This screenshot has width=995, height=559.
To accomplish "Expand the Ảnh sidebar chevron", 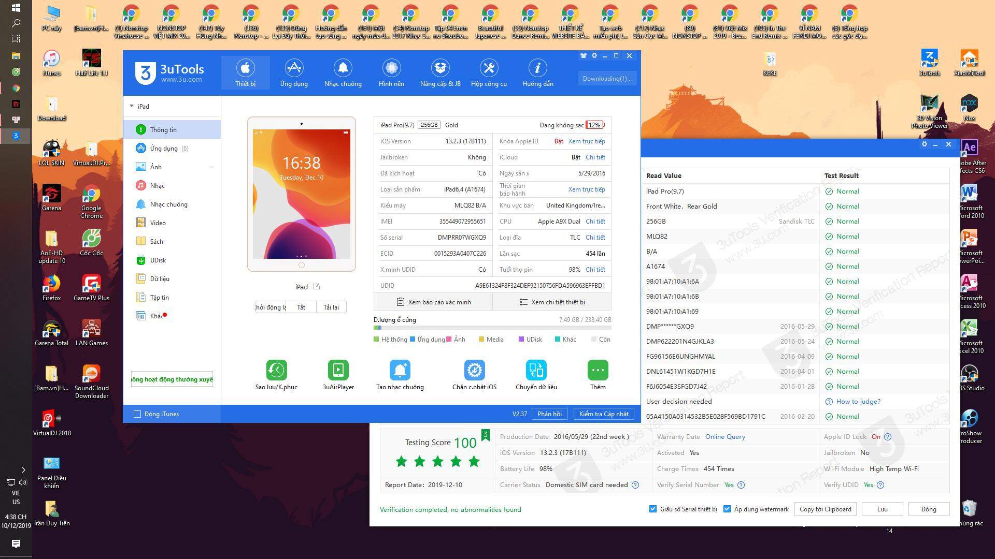I will click(x=211, y=167).
